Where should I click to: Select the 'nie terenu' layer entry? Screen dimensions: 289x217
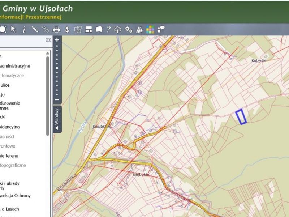[9, 156]
